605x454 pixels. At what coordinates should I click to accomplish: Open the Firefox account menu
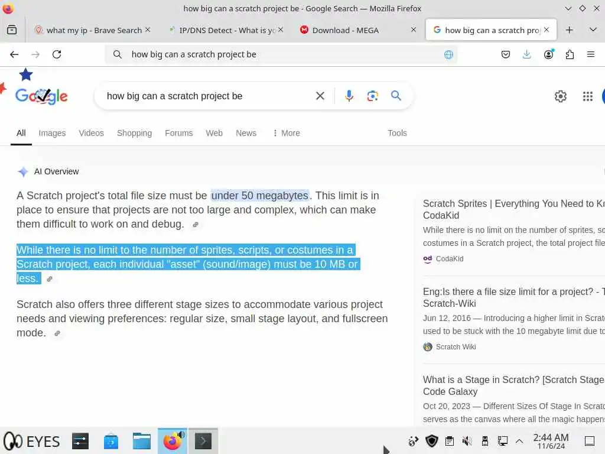pos(548,54)
